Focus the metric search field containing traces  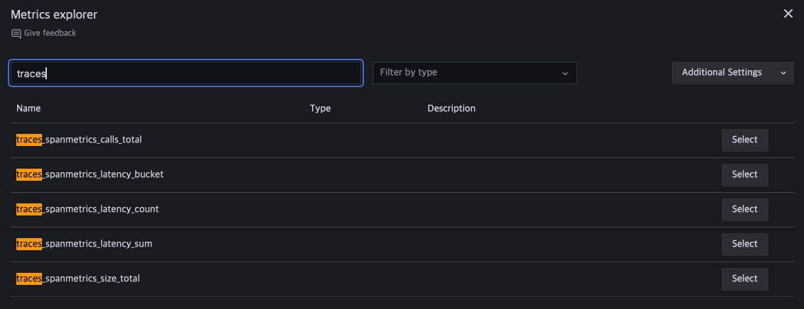pyautogui.click(x=186, y=73)
